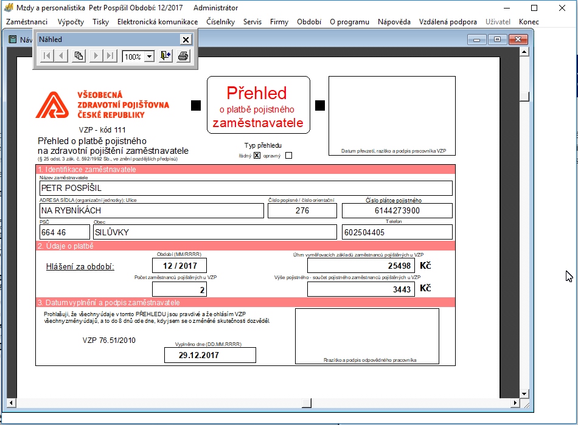This screenshot has height=425, width=578.
Task: Restore the inner preview window
Action: coord(497,40)
